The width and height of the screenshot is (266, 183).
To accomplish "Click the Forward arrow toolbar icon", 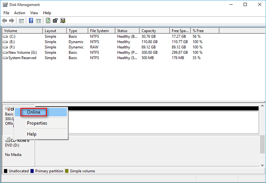I will click(11, 20).
